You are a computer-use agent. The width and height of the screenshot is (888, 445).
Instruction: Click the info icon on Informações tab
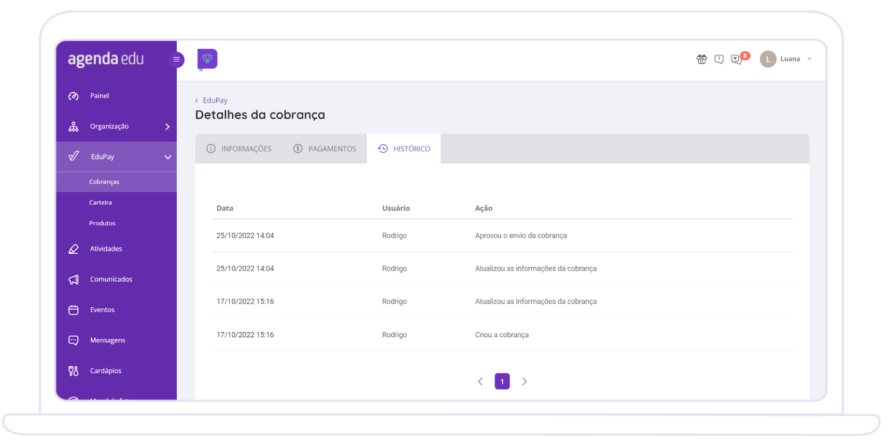[x=211, y=149]
